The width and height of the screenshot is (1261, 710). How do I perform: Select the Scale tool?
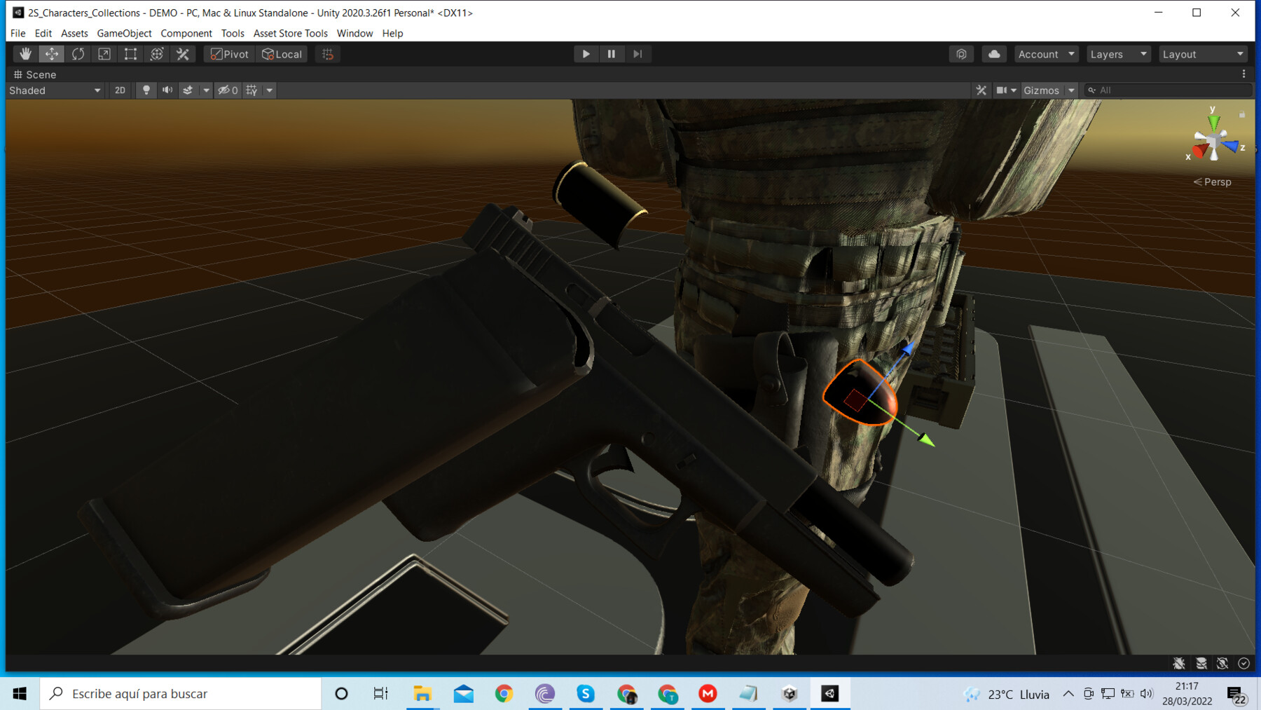104,54
